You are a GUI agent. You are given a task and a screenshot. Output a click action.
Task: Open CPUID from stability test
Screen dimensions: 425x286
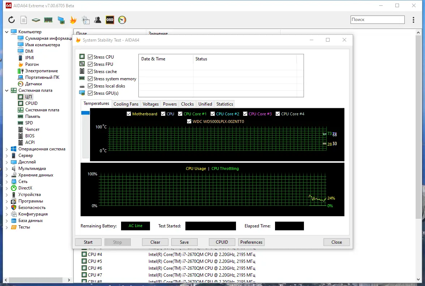[x=222, y=242]
